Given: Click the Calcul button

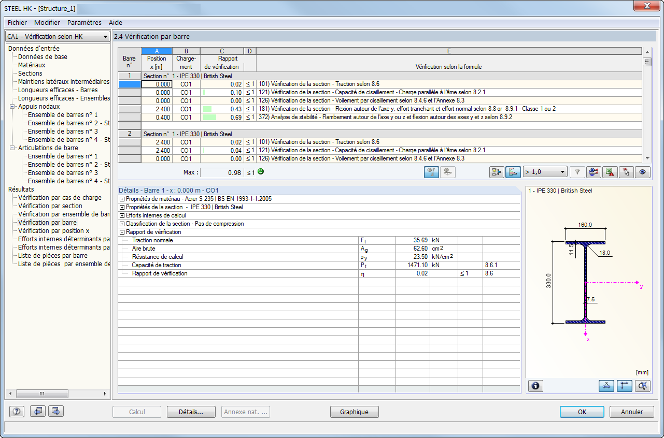Looking at the screenshot, I should click(x=137, y=412).
